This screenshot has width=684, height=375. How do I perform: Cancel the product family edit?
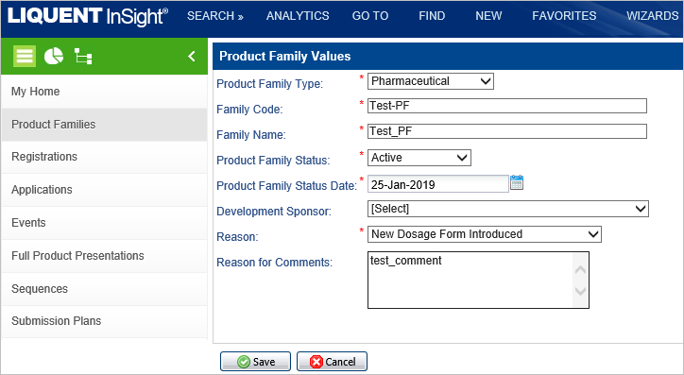click(x=332, y=362)
